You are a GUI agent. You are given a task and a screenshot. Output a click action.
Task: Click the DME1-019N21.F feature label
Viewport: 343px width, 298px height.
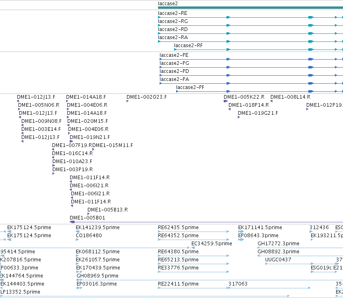pos(90,137)
